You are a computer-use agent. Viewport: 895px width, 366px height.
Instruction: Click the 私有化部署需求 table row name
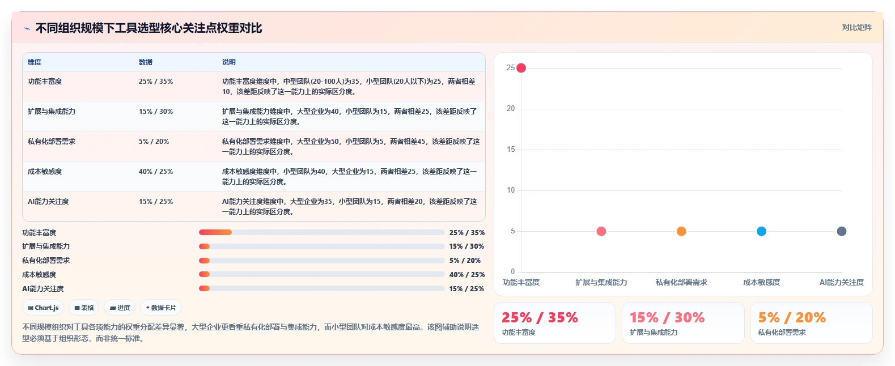point(52,142)
